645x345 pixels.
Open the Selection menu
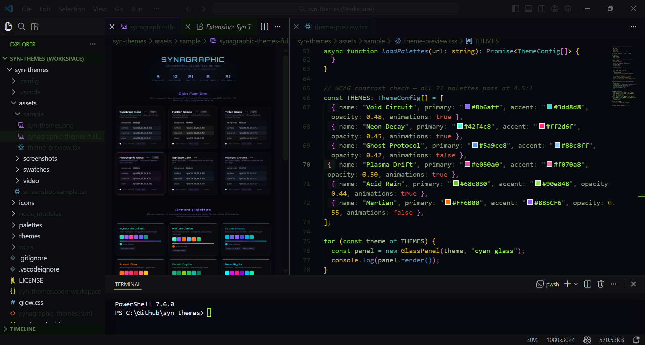click(72, 9)
